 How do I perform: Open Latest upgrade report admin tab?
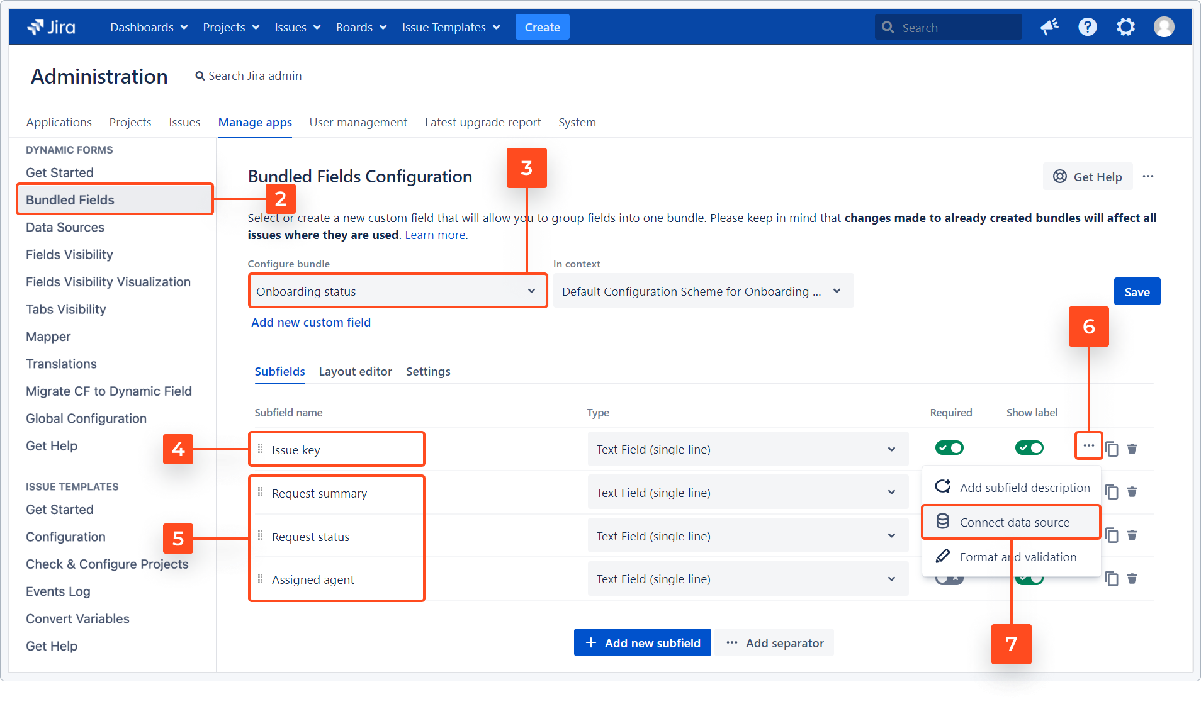[483, 122]
